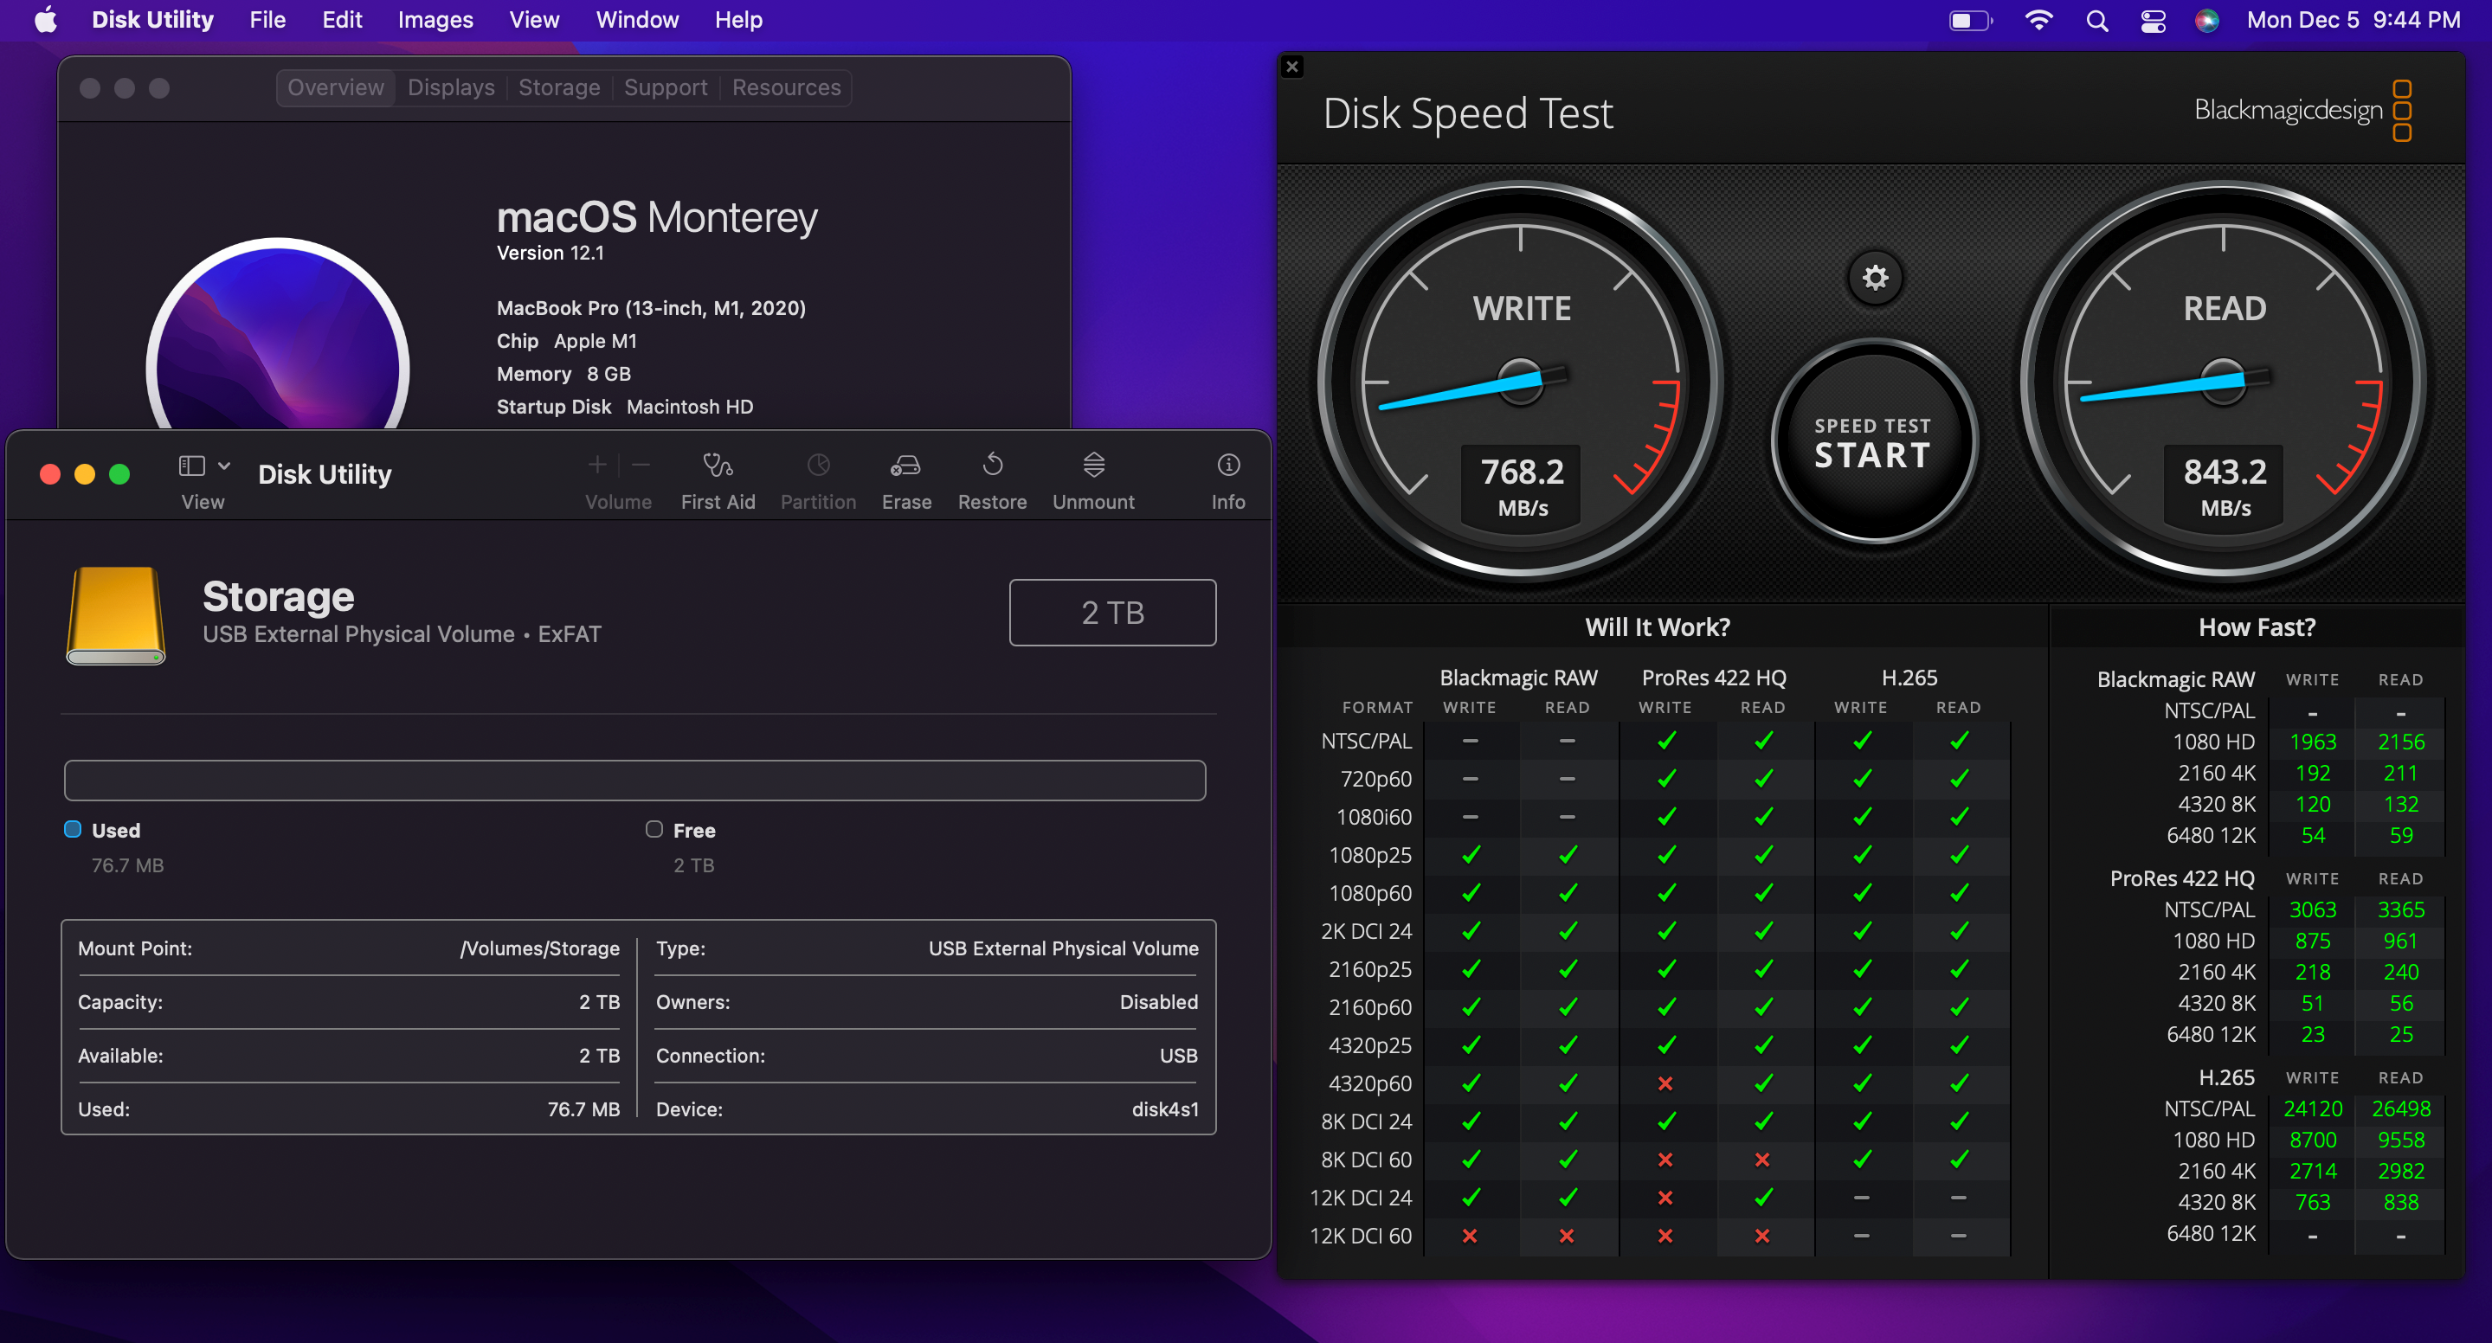The height and width of the screenshot is (1343, 2492).
Task: Run First Aid on Storage
Action: 718,480
